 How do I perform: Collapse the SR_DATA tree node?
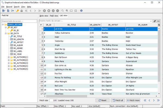[6, 33]
